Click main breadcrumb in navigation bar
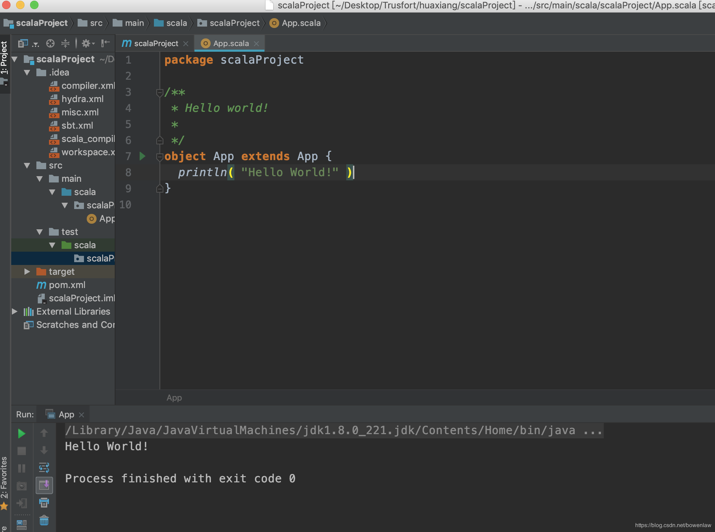Viewport: 715px width, 532px height. (x=128, y=23)
